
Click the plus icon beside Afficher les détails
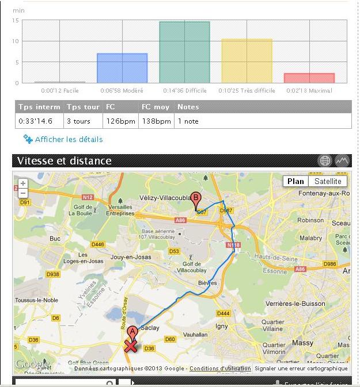28,139
